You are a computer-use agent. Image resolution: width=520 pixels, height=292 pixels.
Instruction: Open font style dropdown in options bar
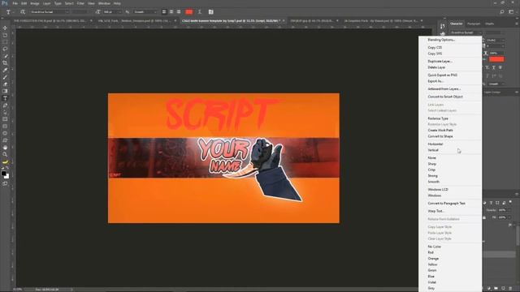(x=80, y=12)
